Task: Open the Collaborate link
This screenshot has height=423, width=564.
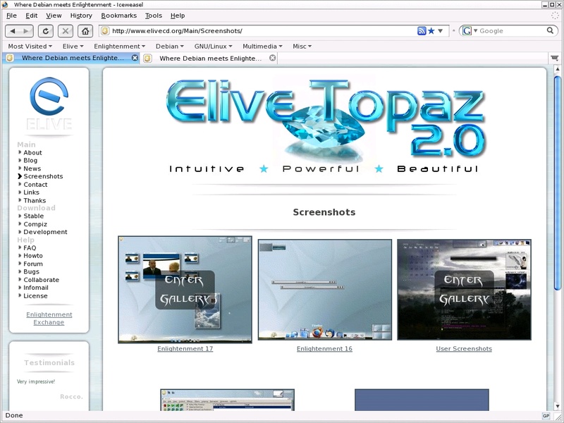Action: click(42, 280)
